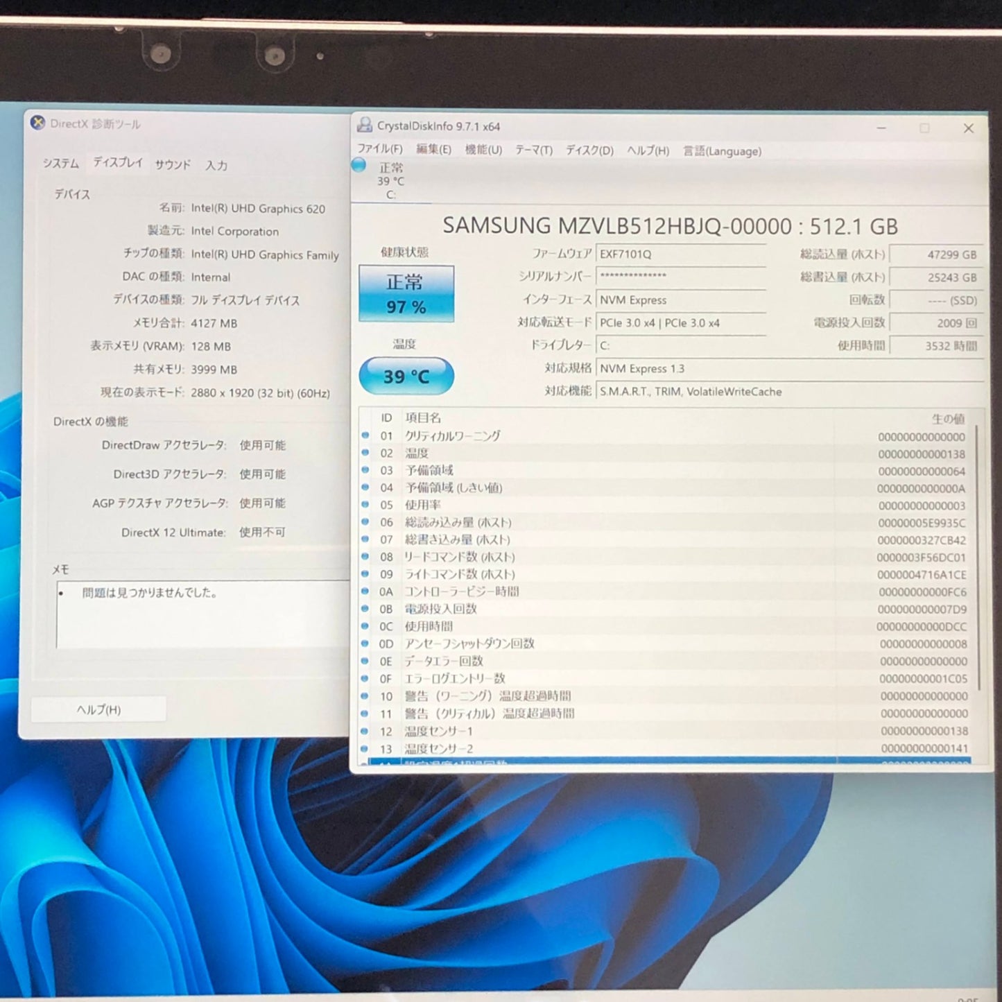1002x1002 pixels.
Task: Click the status dot for row 13 温度センサー2
Action: tap(365, 749)
